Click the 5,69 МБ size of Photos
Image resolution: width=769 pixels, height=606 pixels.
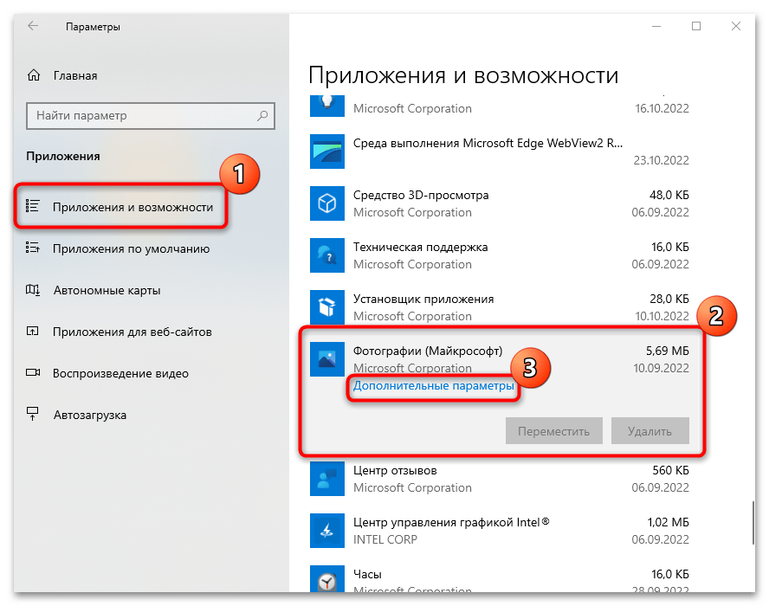click(667, 351)
